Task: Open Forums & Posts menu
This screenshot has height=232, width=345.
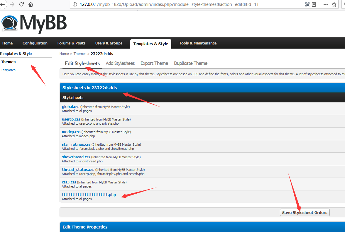Action: (71, 43)
